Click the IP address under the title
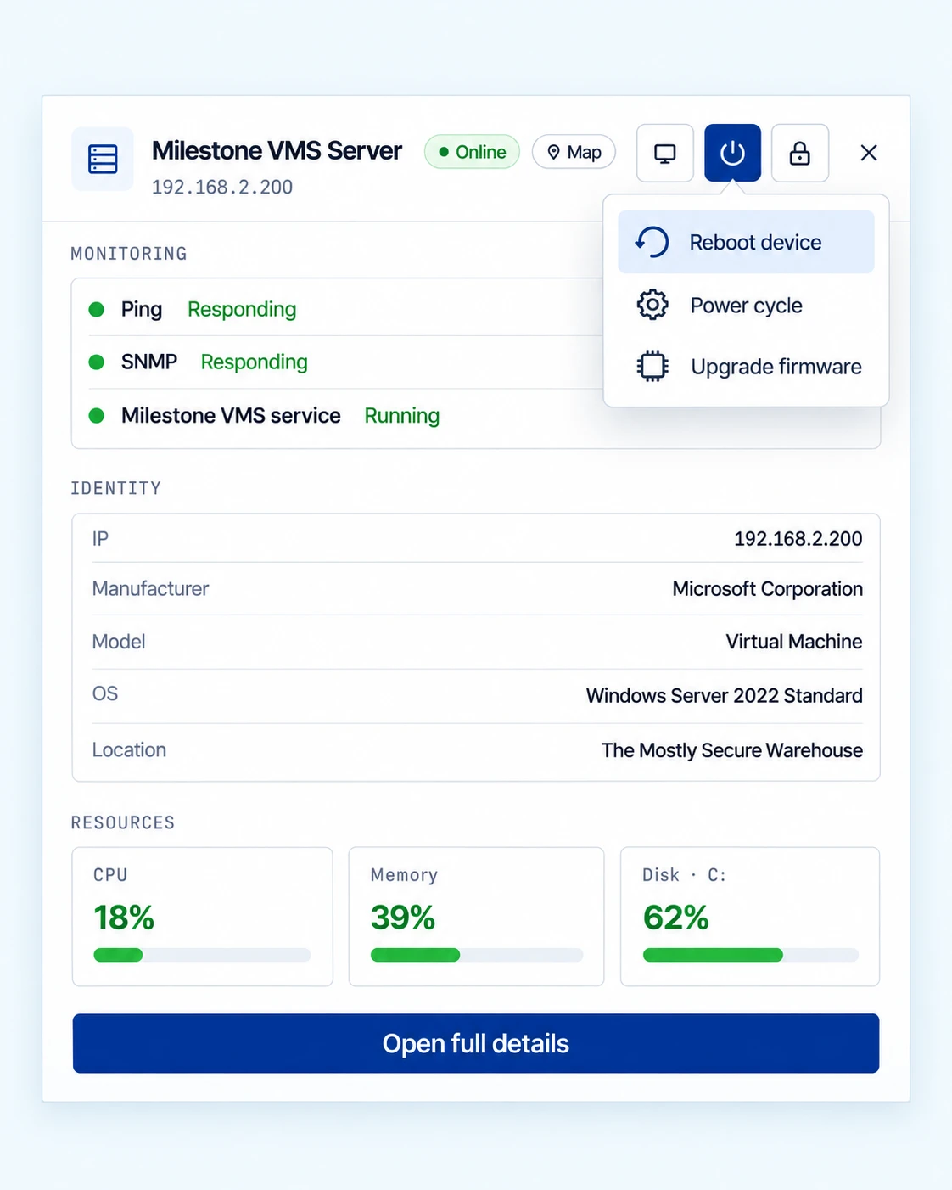 coord(222,187)
